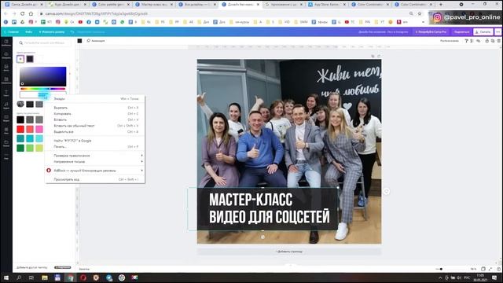Select the teal default color swatch
Viewport: 503px width, 283px height.
[x=20, y=138]
